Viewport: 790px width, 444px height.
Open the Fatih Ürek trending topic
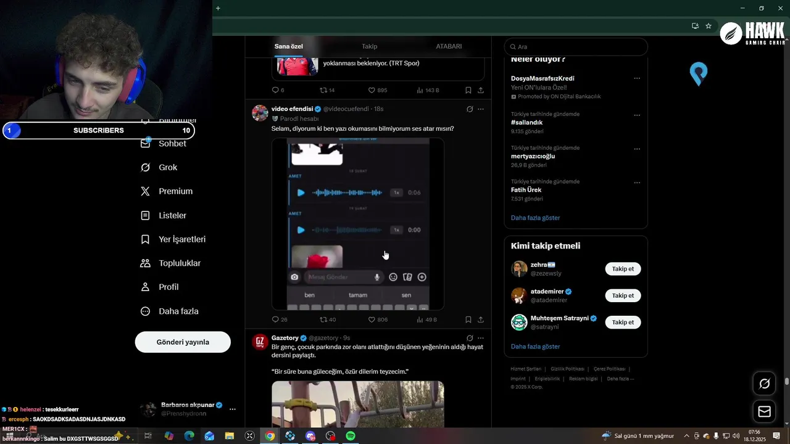(x=526, y=190)
